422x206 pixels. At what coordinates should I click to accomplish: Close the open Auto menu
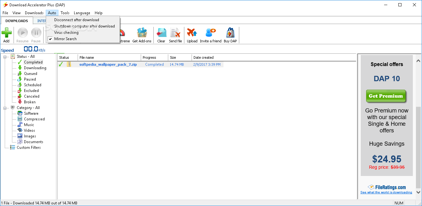click(x=52, y=13)
